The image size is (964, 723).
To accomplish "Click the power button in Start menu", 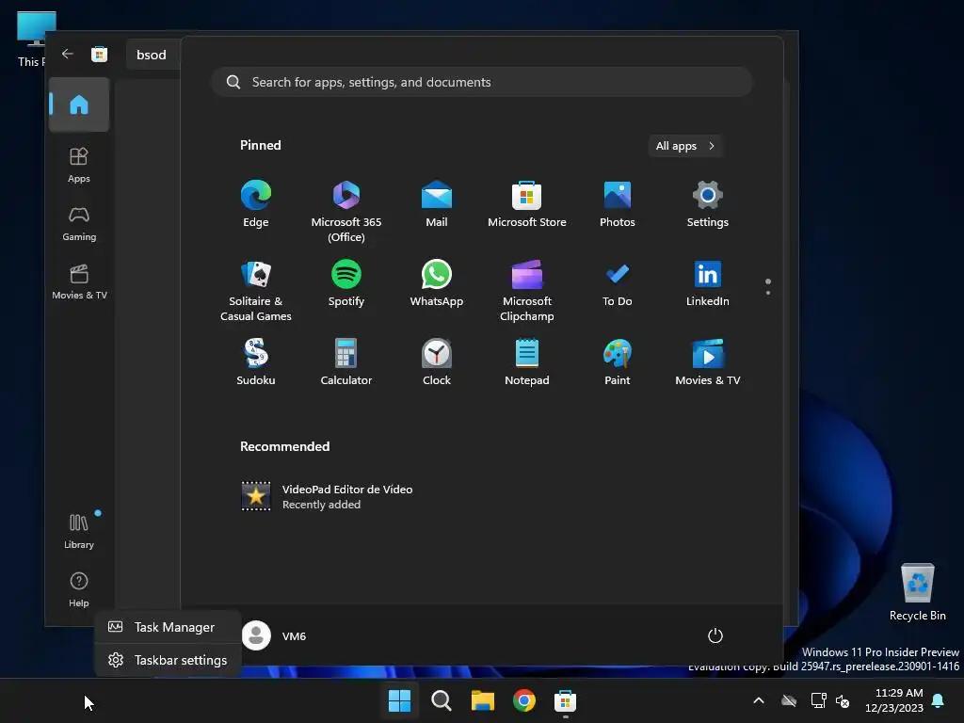I will tap(715, 635).
